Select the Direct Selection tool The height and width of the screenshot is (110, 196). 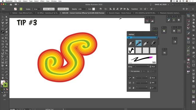[6, 17]
